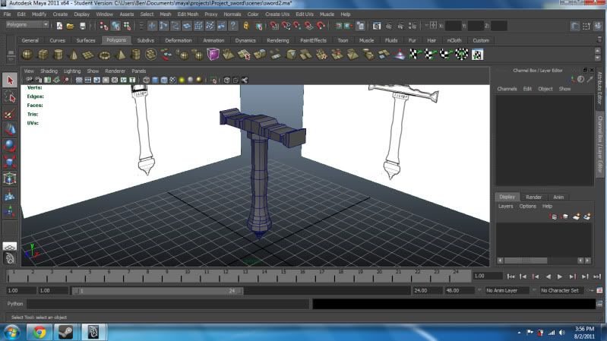Open Google Chrome from the taskbar
This screenshot has height=341, width=607.
(39, 332)
